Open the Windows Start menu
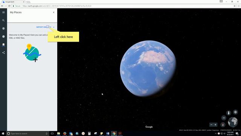The height and width of the screenshot is (136, 241). pyautogui.click(x=3, y=133)
